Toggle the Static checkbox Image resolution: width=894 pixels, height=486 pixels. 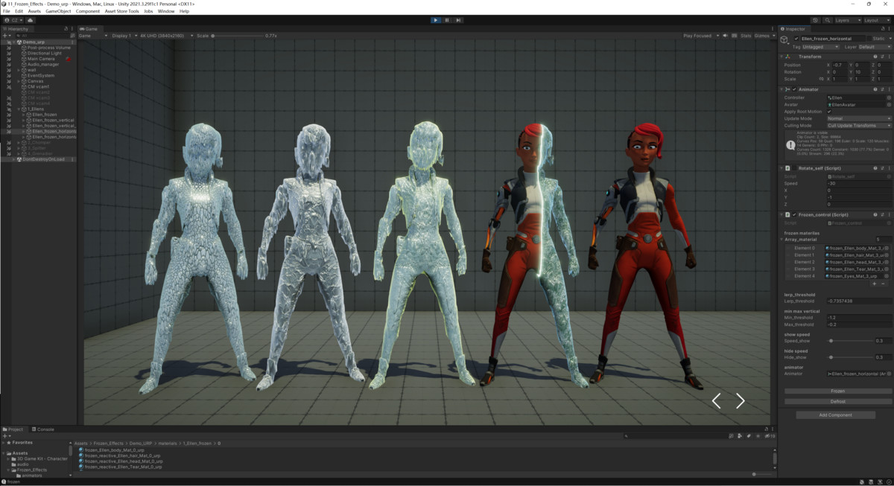point(870,38)
